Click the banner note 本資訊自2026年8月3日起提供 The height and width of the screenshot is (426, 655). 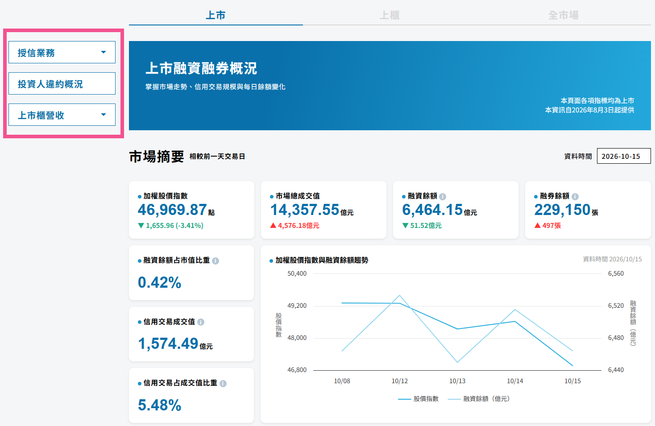pos(589,110)
